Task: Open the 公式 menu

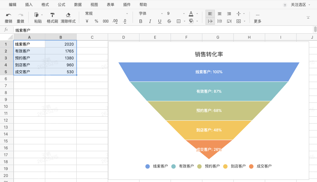Action: [62, 5]
